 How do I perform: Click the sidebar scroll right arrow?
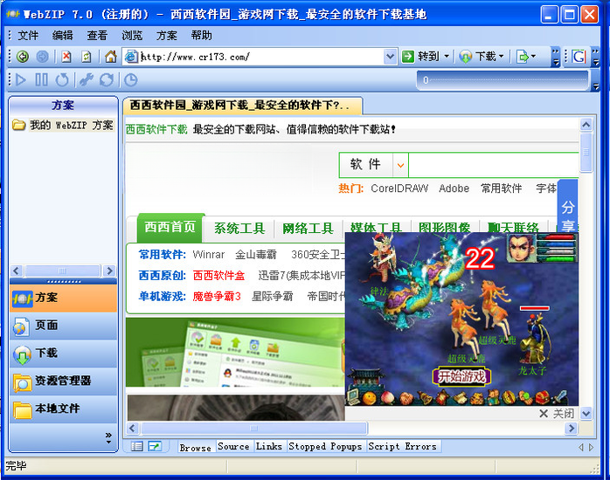110,271
